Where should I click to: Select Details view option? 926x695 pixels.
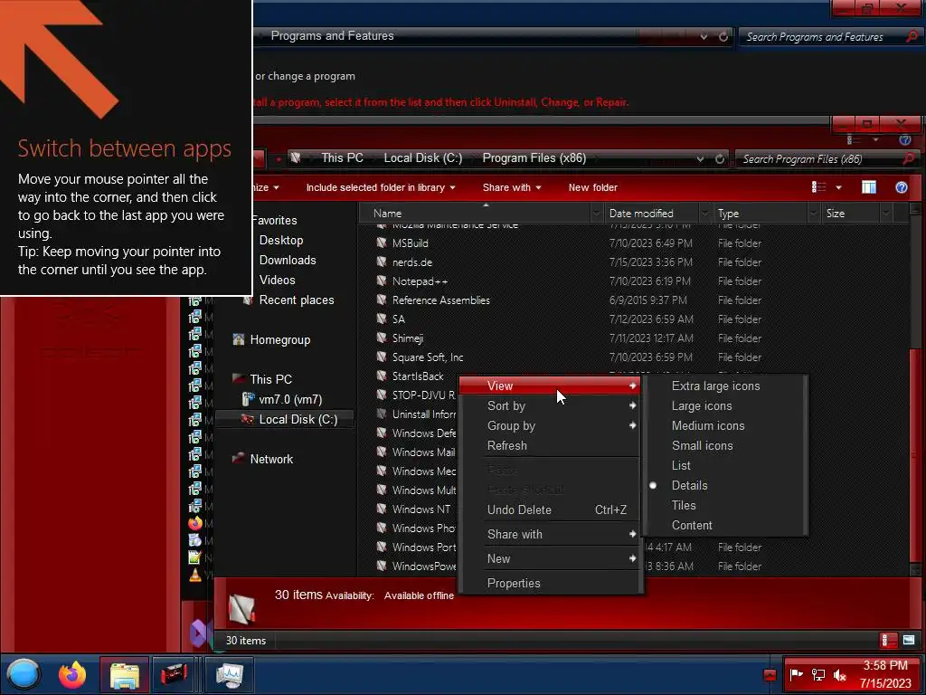726,485
